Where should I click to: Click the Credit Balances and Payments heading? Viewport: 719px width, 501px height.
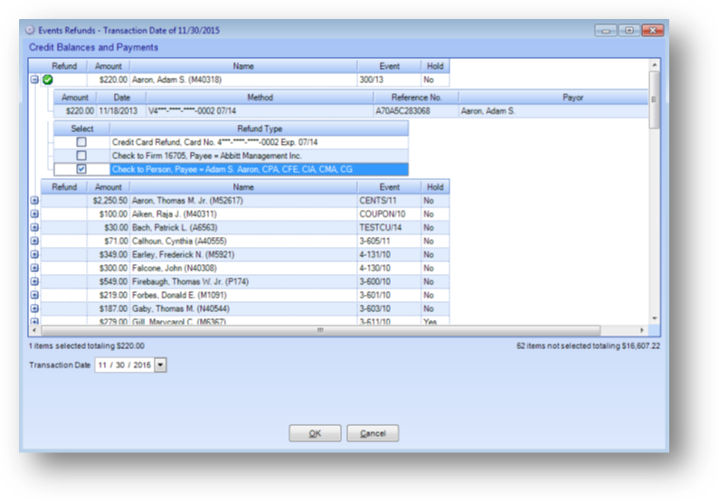point(93,47)
